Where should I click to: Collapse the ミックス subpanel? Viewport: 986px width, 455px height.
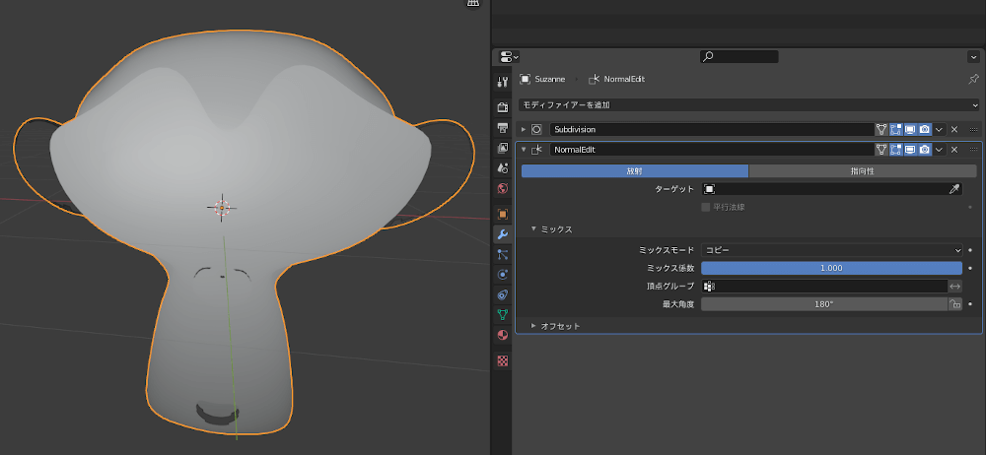pyautogui.click(x=533, y=229)
